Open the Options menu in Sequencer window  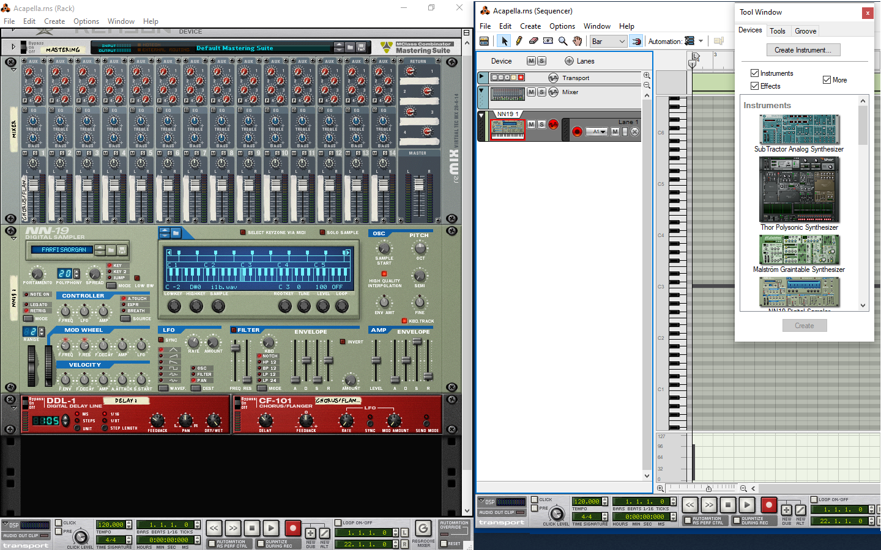click(562, 26)
